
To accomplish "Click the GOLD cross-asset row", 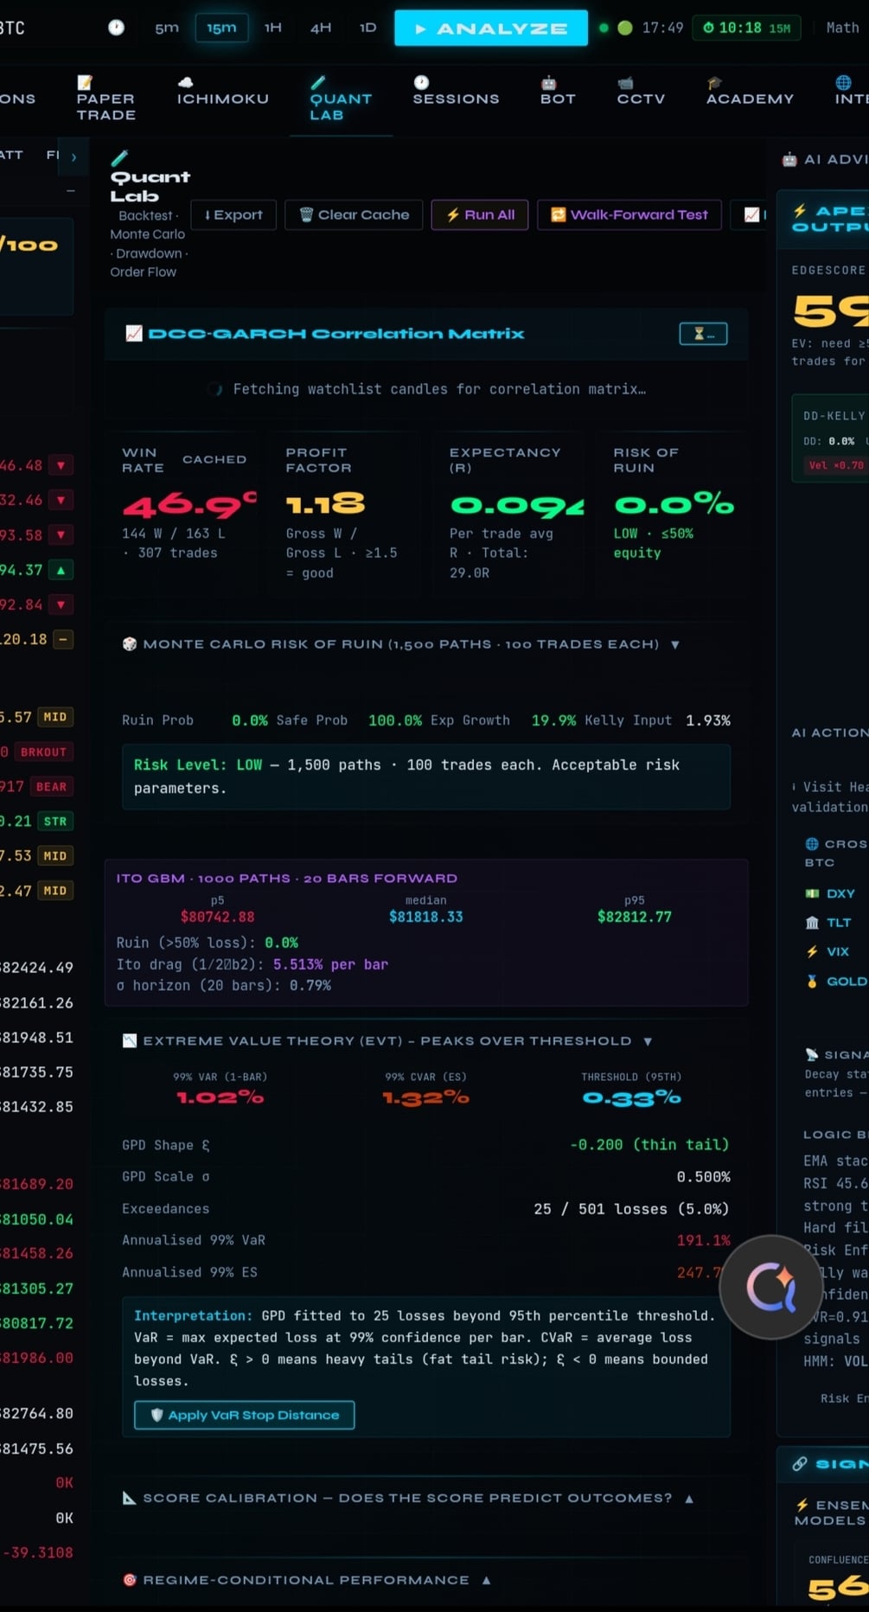I will coord(836,982).
